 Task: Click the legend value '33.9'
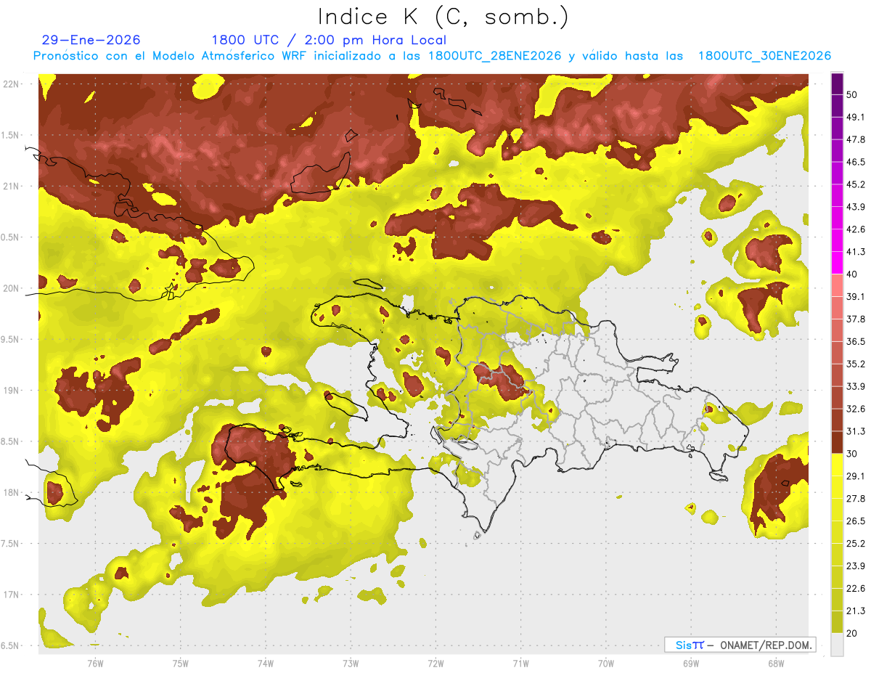(856, 386)
